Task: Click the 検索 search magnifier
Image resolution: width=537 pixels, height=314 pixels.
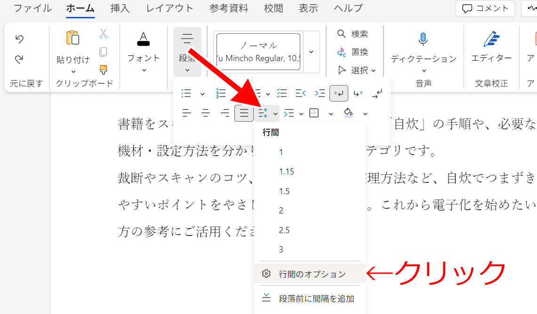Action: tap(341, 34)
